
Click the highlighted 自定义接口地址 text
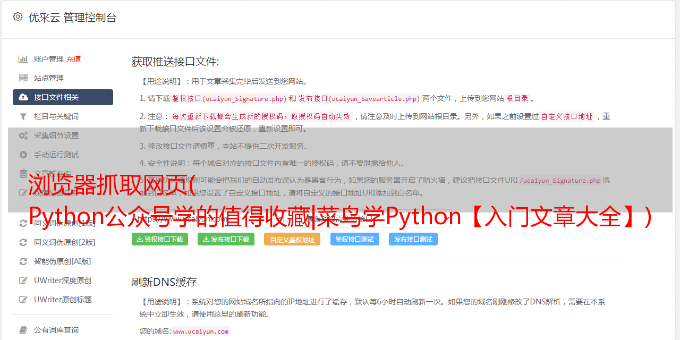click(x=566, y=116)
